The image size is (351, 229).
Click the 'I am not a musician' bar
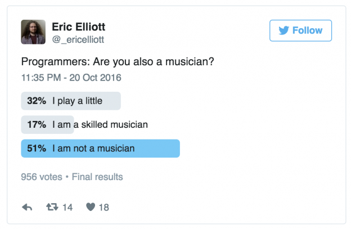tap(100, 149)
